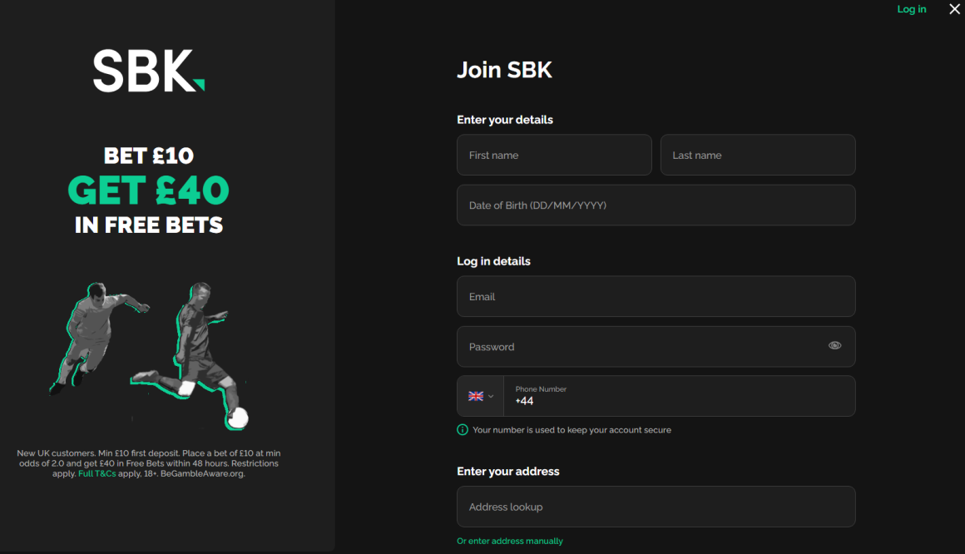Click the Enter your details heading
The image size is (965, 554).
coord(504,119)
